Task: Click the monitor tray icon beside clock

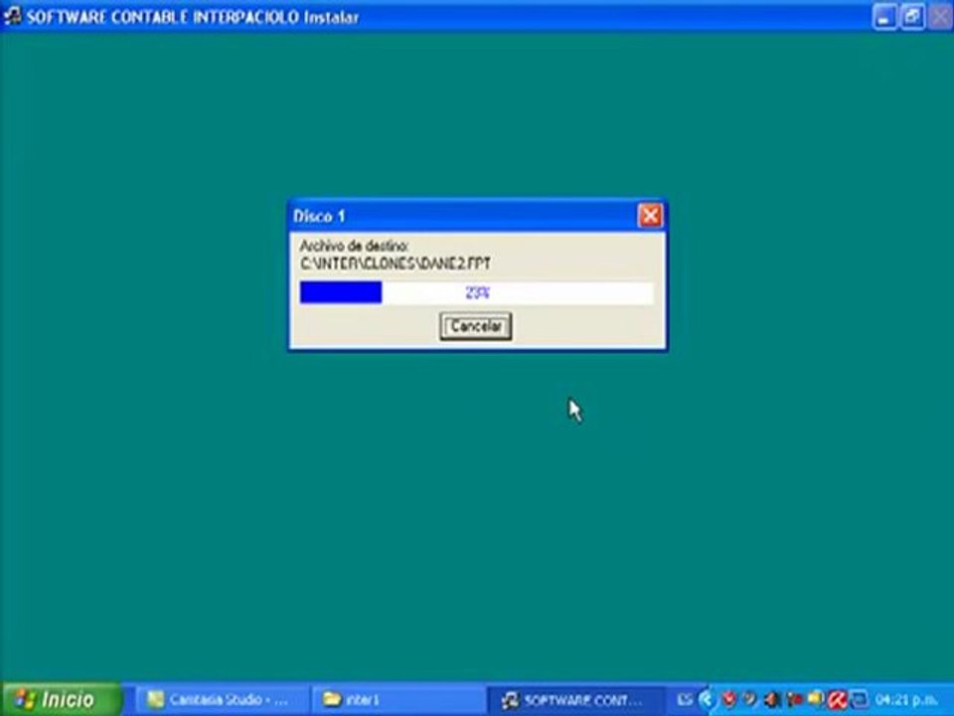Action: click(x=859, y=699)
